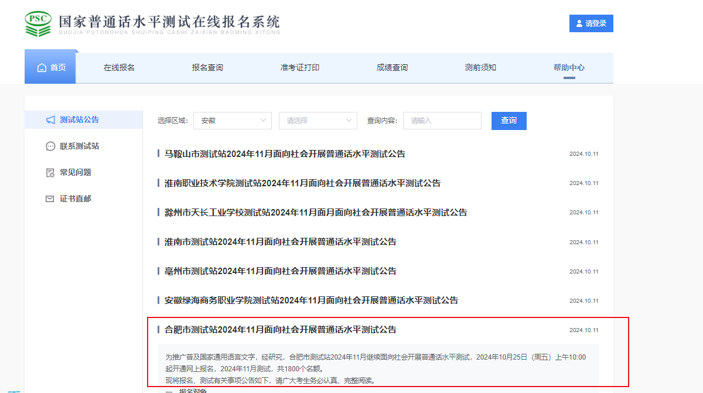Image resolution: width=703 pixels, height=393 pixels.
Task: Expand the 请选择 city dropdown
Action: pos(318,121)
